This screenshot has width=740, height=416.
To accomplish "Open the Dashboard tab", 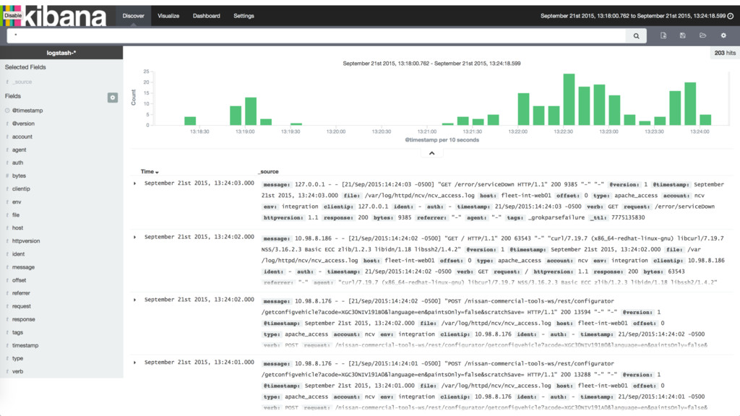I will pyautogui.click(x=206, y=16).
